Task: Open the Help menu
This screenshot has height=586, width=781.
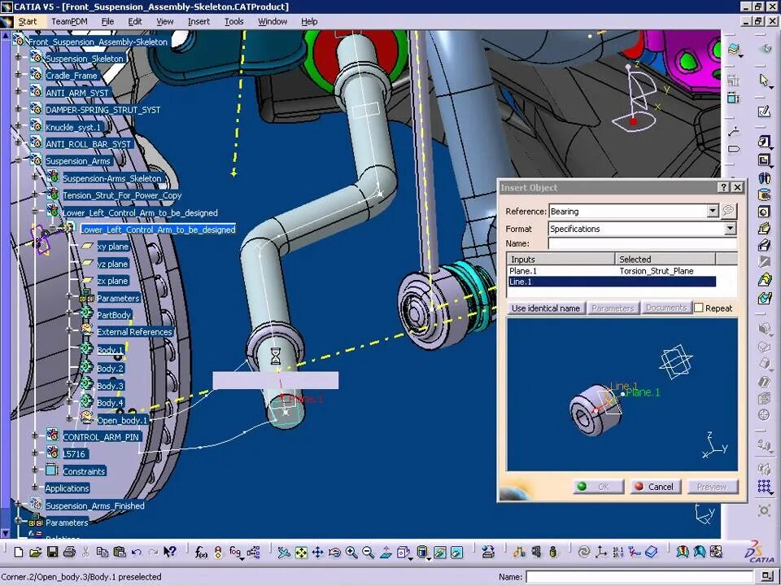Action: (309, 21)
